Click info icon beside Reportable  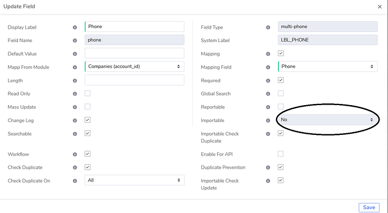pos(268,107)
